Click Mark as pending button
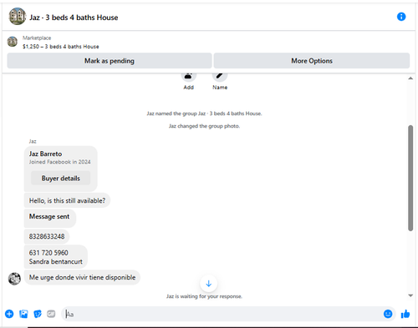The width and height of the screenshot is (418, 328). 110,61
